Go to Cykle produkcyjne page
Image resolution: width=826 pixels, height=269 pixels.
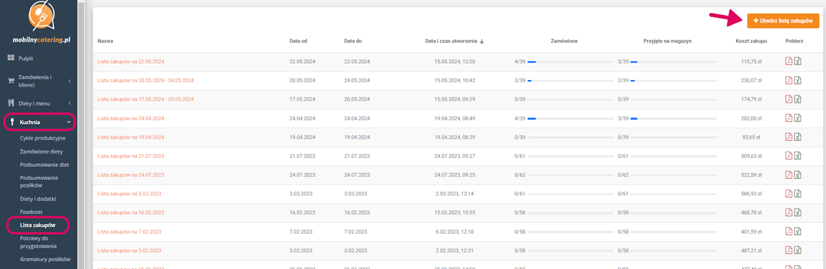point(43,138)
